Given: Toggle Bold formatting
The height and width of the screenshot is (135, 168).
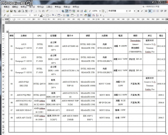Looking at the screenshot, I should [x=138, y=11].
